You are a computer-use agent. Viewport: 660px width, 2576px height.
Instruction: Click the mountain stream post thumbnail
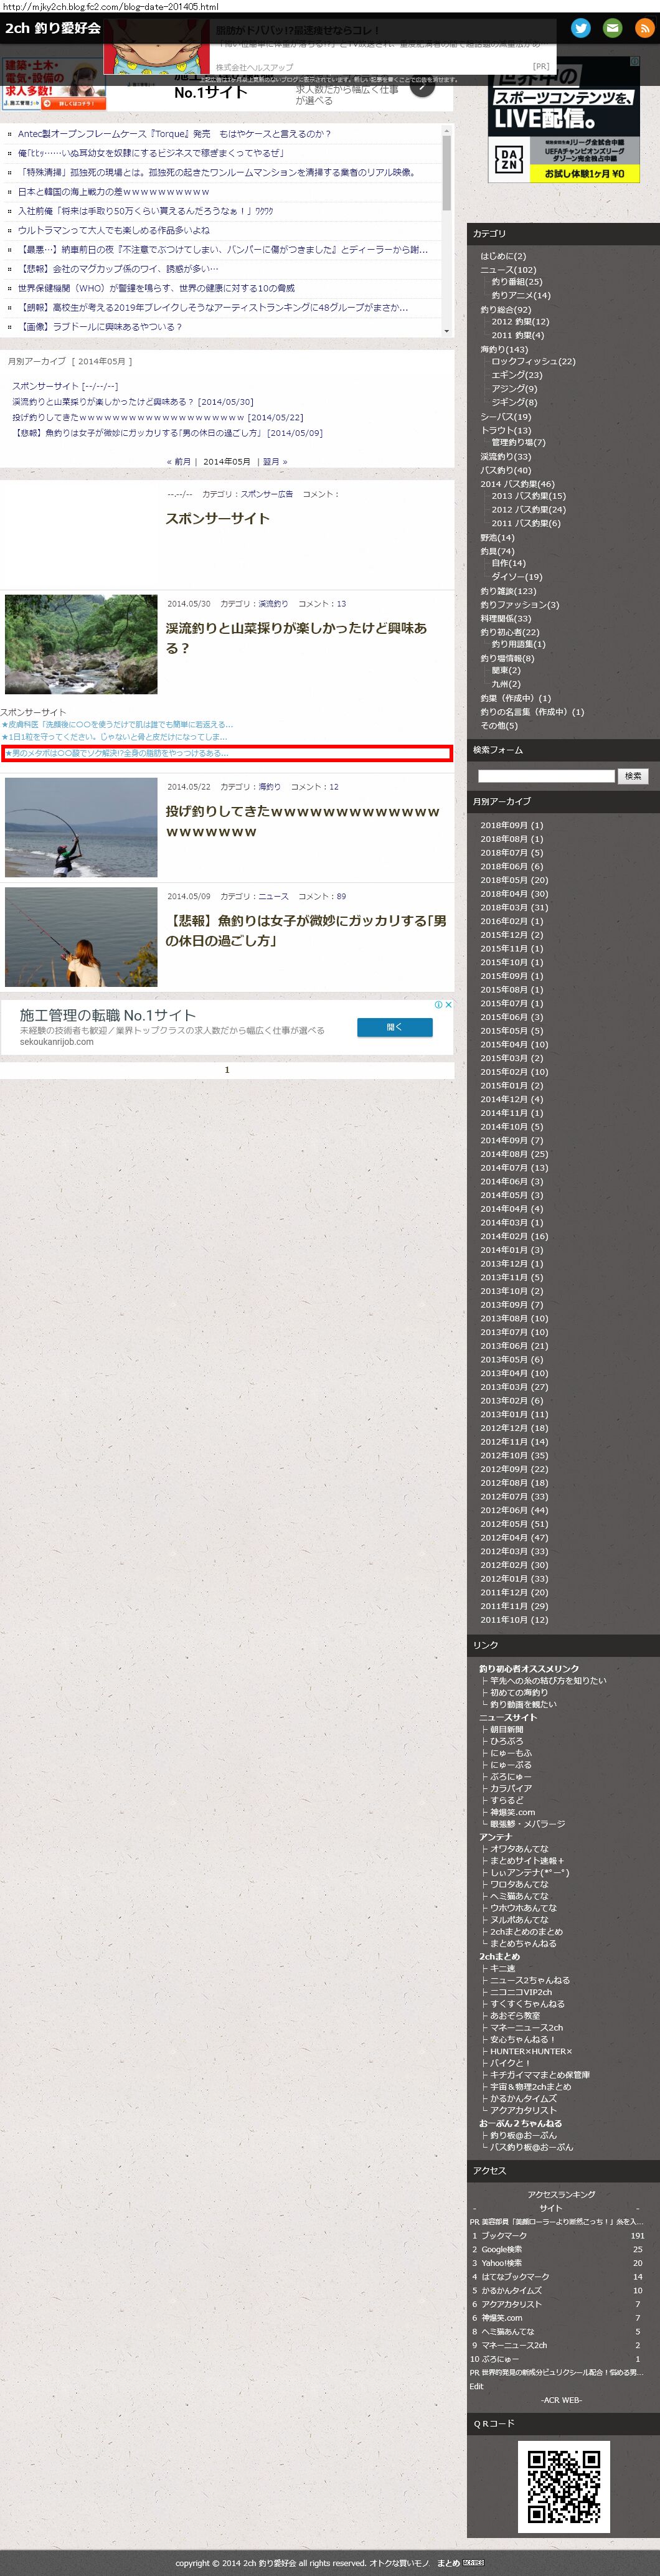point(81,645)
